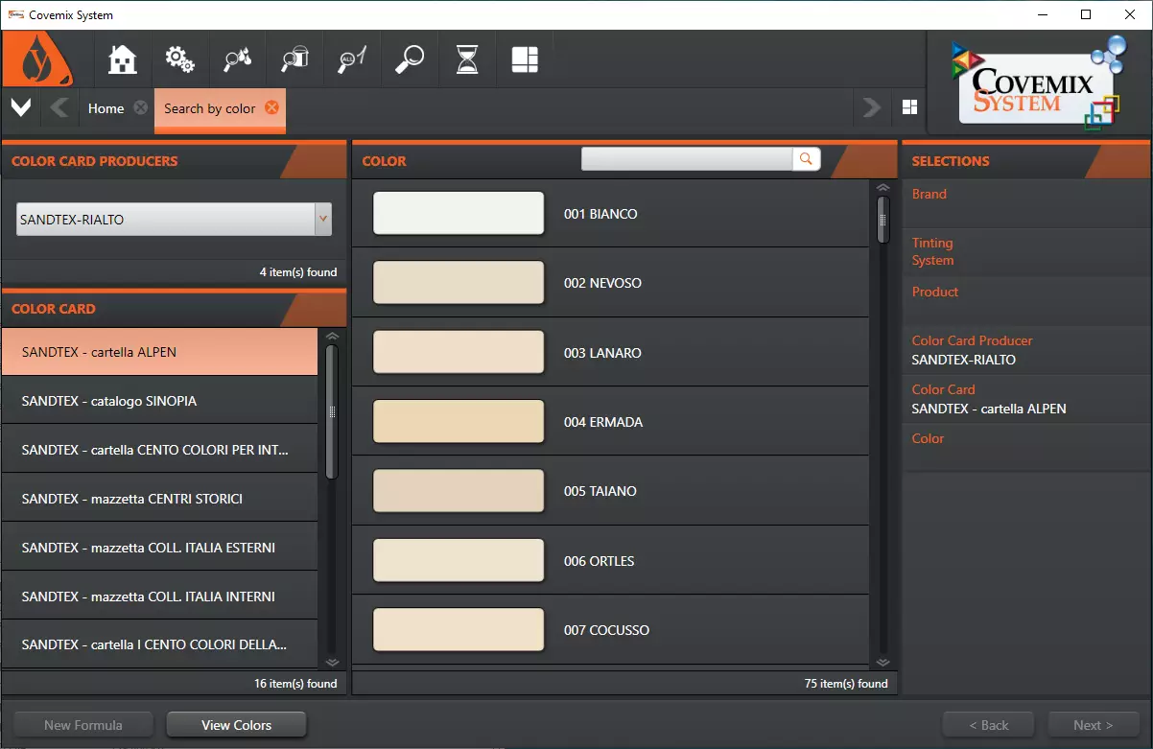Click the magnifier with droplets icon
Viewport: 1153px width, 749px height.
pyautogui.click(x=237, y=59)
